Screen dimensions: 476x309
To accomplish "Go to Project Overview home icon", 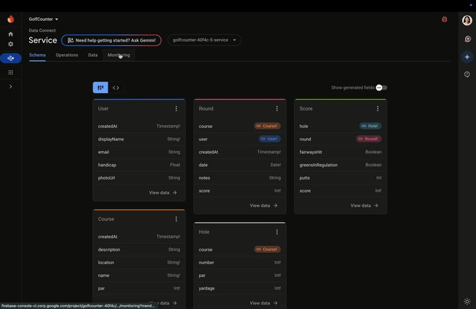I will coord(11,34).
